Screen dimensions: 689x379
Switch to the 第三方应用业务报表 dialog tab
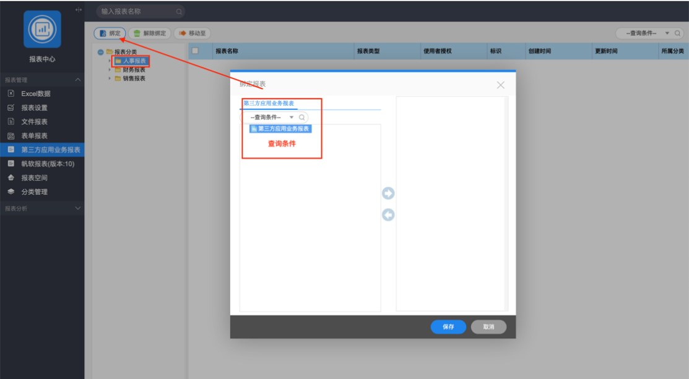pyautogui.click(x=269, y=103)
